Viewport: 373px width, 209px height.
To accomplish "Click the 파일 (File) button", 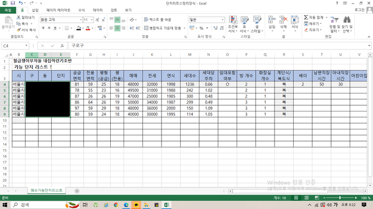I will (x=8, y=10).
